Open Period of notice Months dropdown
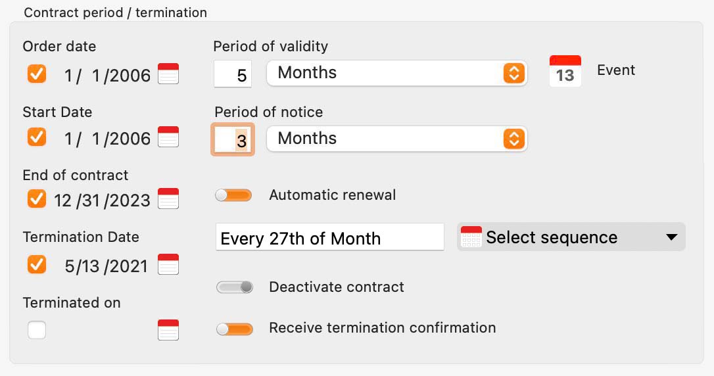Image resolution: width=714 pixels, height=376 pixels. click(396, 139)
